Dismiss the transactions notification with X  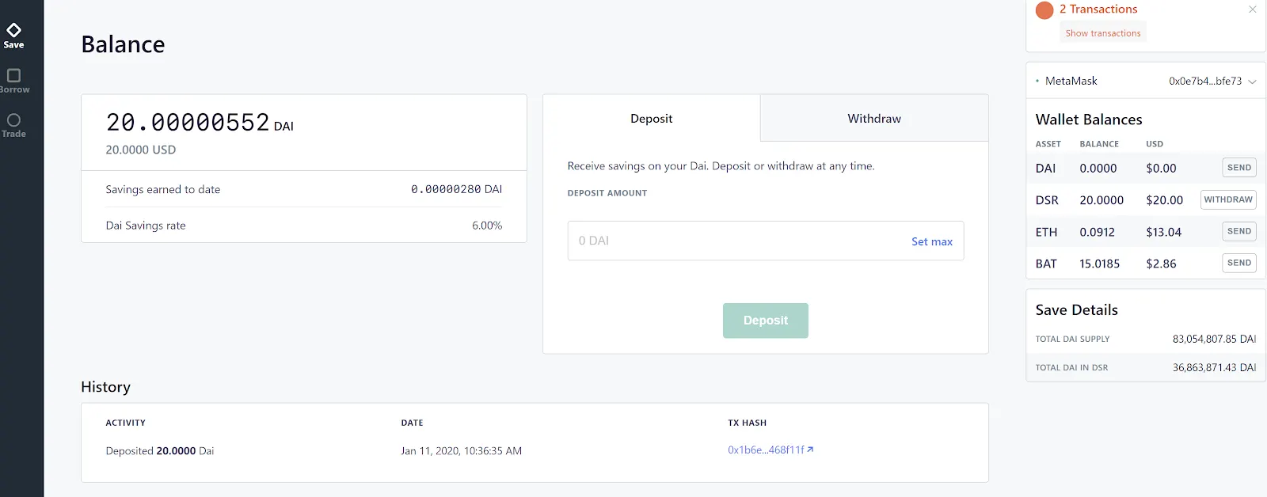pyautogui.click(x=1252, y=9)
